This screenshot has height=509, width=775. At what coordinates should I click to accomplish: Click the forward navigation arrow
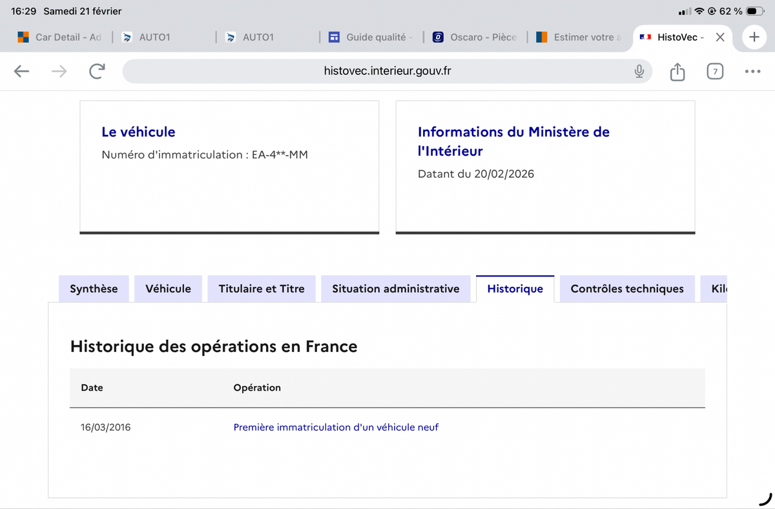59,72
